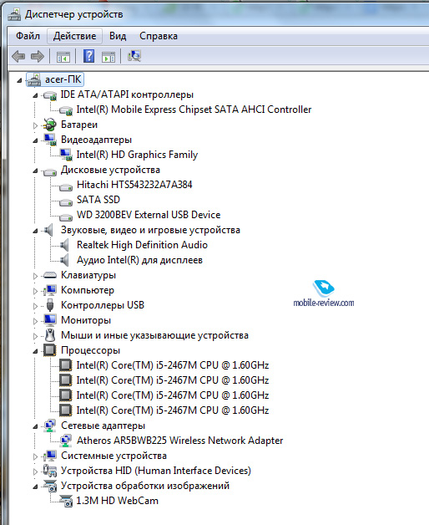The image size is (429, 525).
Task: Expand the Контроллеры USB node
Action: [x=35, y=306]
